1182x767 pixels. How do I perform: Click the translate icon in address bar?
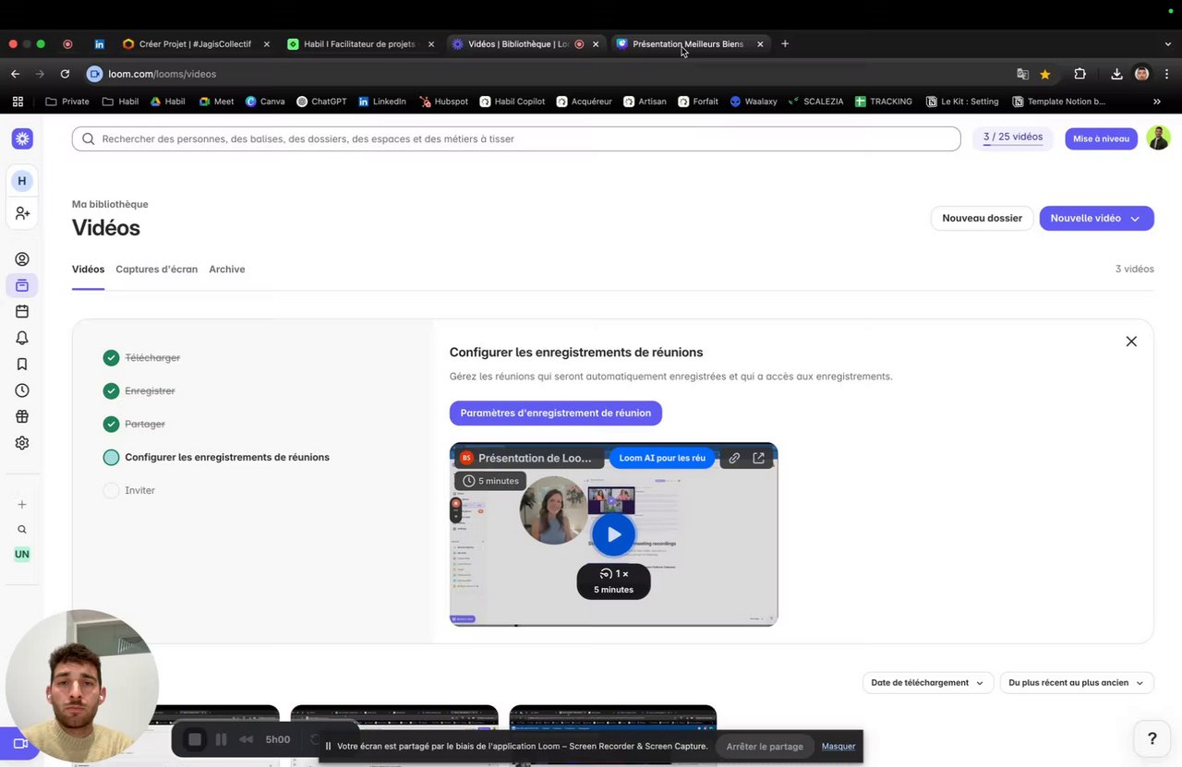click(1022, 74)
